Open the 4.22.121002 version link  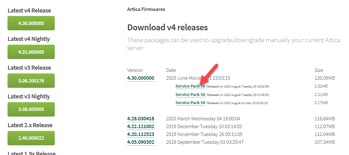(x=141, y=127)
